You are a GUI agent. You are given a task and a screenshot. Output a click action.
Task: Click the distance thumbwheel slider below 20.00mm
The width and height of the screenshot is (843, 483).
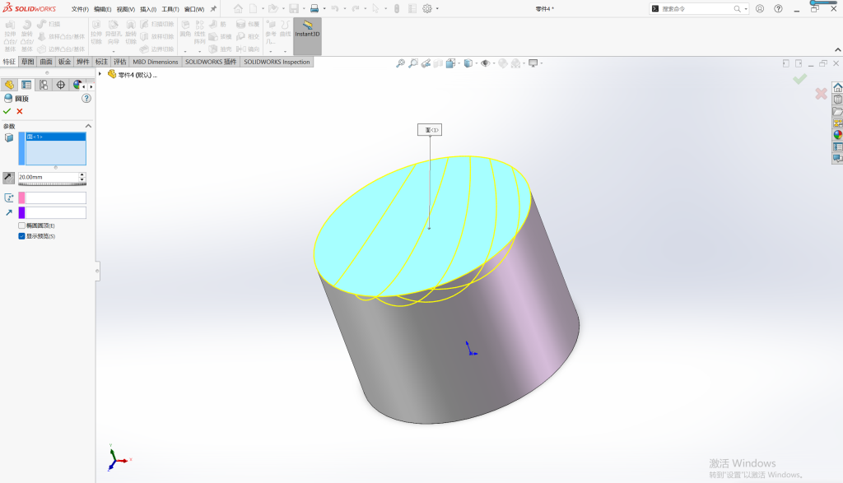pyautogui.click(x=52, y=183)
